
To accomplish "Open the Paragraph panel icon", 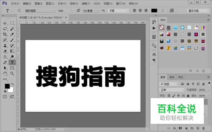I will tap(154, 60).
